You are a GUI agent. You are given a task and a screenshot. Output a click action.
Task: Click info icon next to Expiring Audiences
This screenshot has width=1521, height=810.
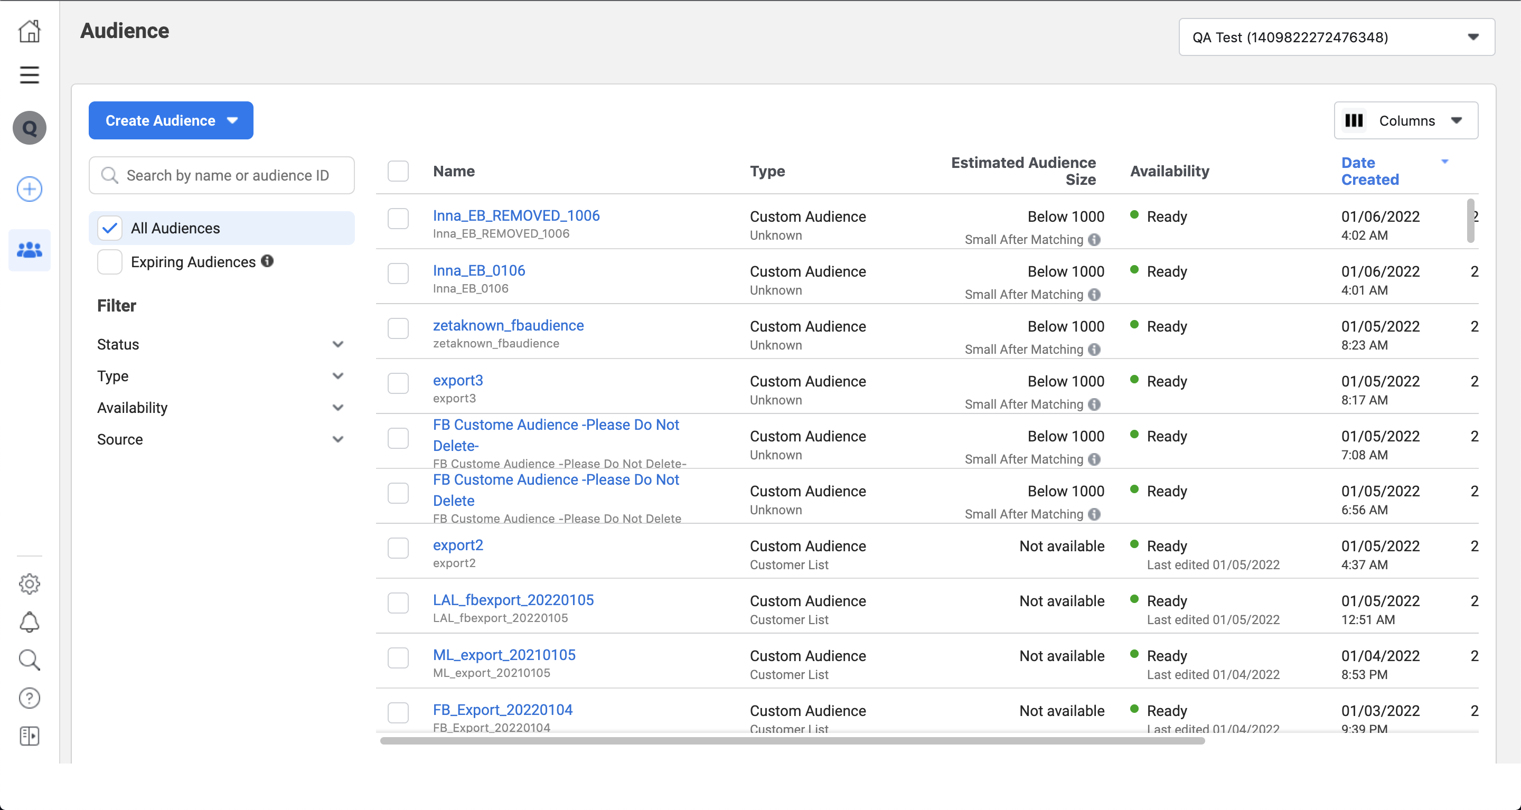[267, 261]
